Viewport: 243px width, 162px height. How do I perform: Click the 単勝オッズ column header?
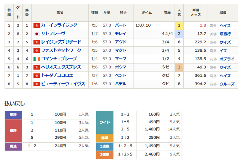(195, 12)
